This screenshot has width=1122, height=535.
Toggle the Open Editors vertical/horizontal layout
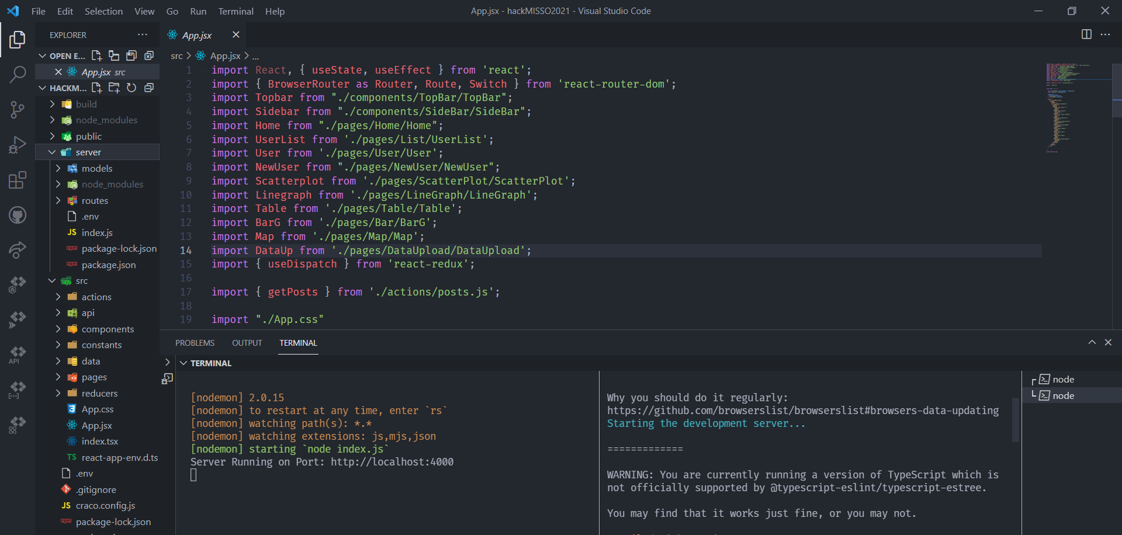click(x=114, y=55)
